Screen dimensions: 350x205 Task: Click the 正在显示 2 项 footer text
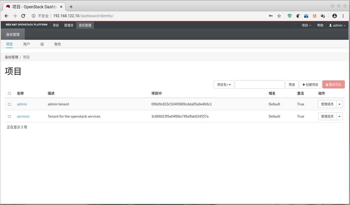[17, 127]
